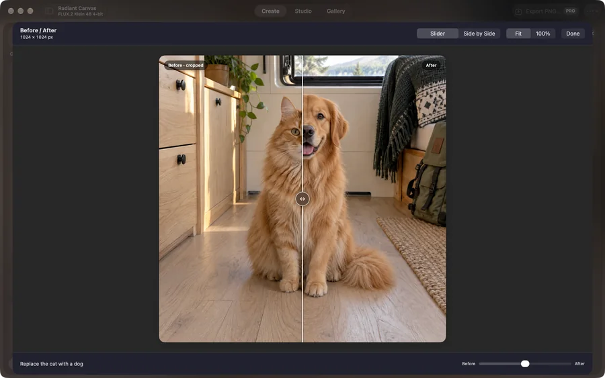Click 'Before' label left of bottom slider

(x=469, y=364)
